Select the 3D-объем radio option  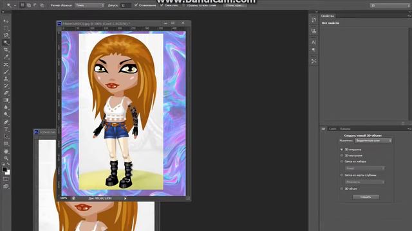pyautogui.click(x=342, y=189)
